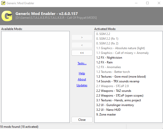Image resolution: width=163 pixels, height=129 pixels.
Task: Close window with title bar X
Action: click(x=159, y=3)
